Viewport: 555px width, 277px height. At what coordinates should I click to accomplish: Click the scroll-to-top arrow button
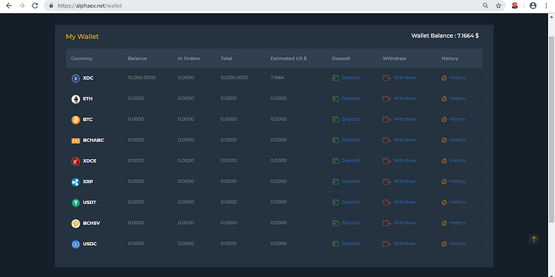tap(533, 239)
